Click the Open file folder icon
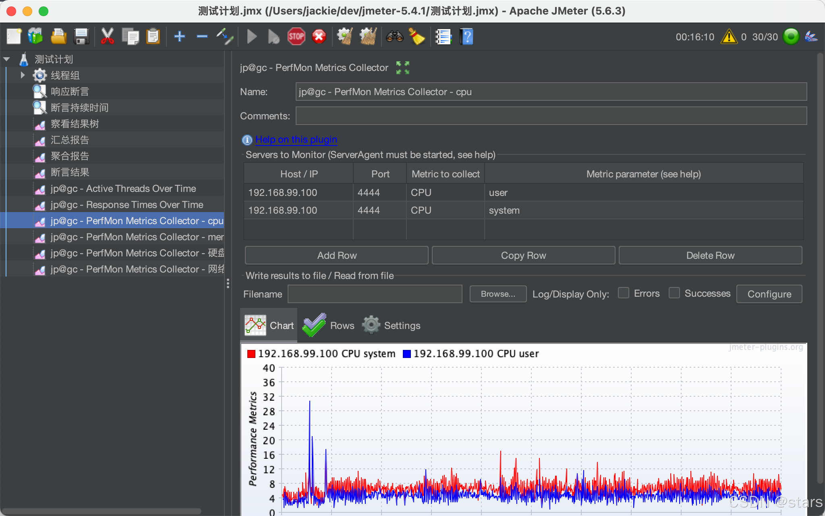This screenshot has height=516, width=825. [59, 37]
